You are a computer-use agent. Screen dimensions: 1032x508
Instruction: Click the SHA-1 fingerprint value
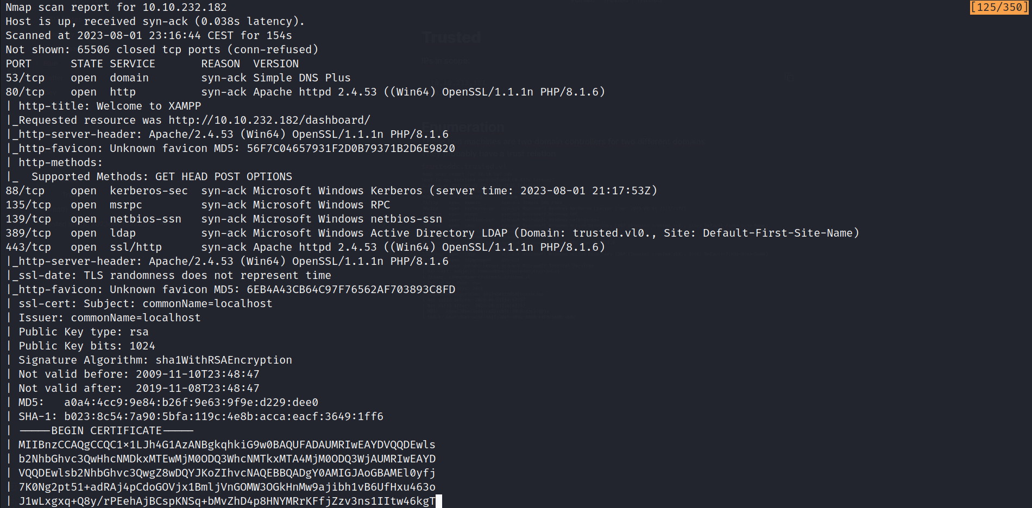point(224,416)
